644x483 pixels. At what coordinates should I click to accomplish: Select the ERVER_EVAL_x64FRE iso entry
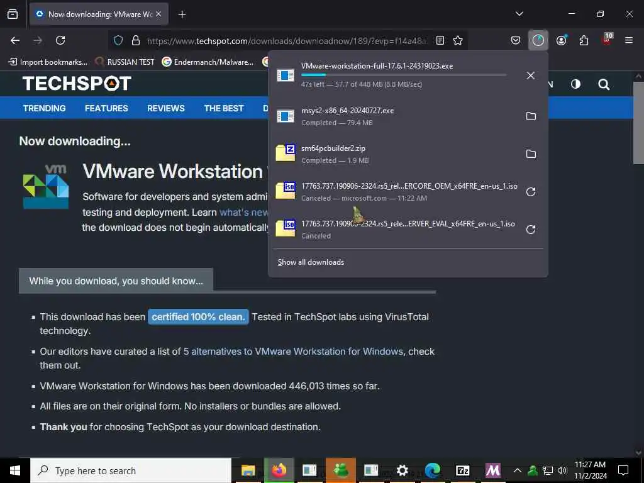(x=394, y=230)
